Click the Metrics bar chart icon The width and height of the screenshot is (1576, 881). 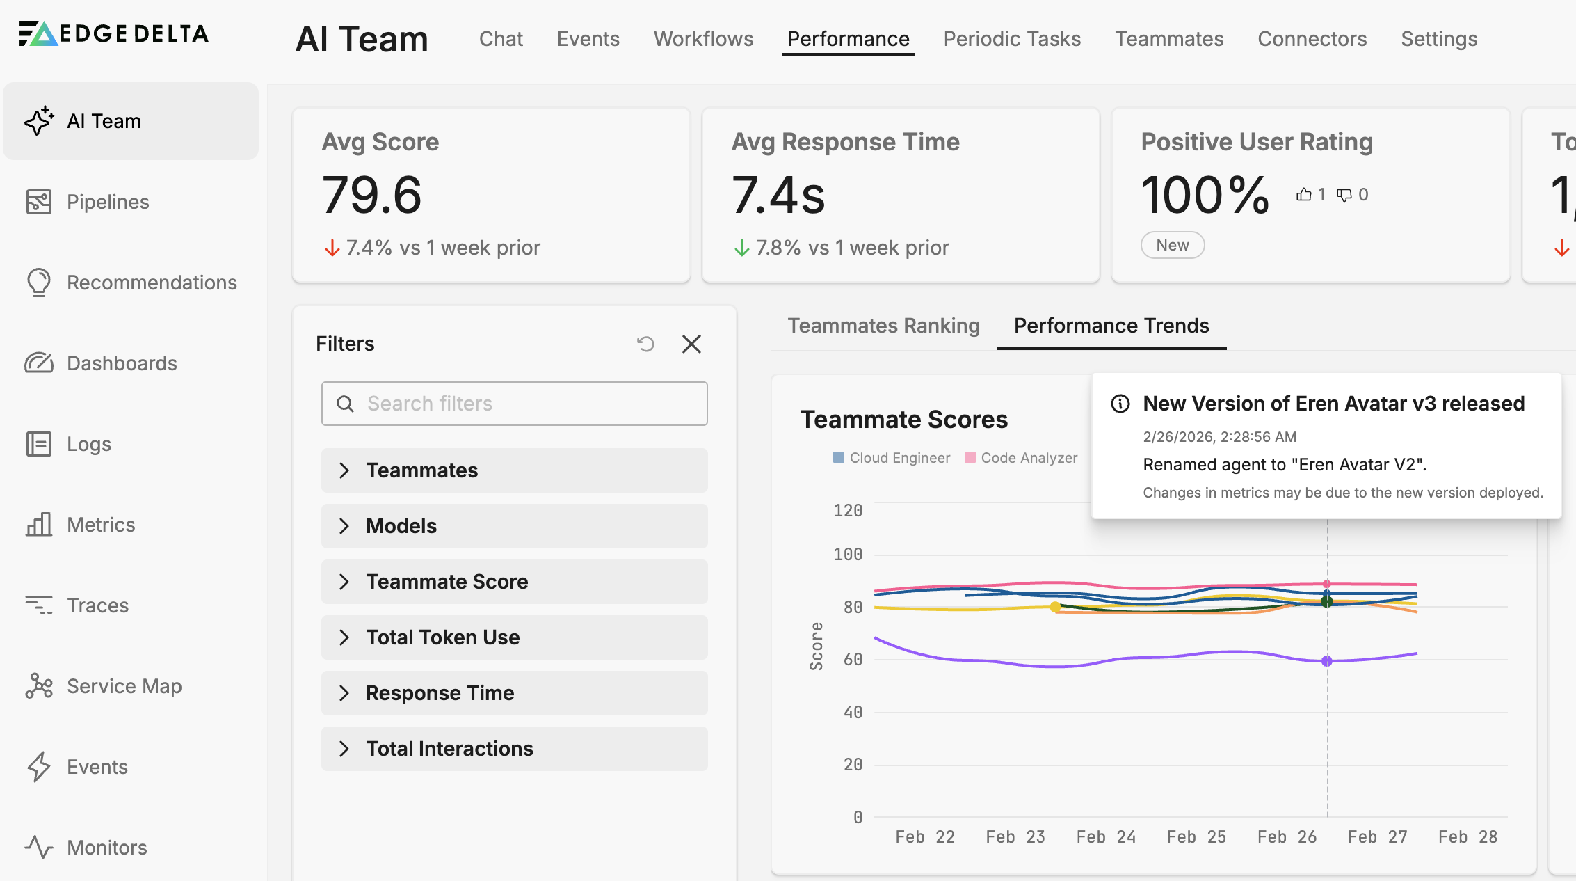click(x=39, y=525)
